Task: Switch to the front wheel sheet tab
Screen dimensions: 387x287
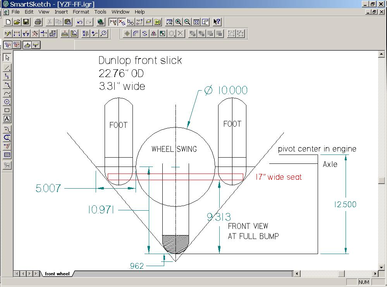Action: tap(57, 274)
